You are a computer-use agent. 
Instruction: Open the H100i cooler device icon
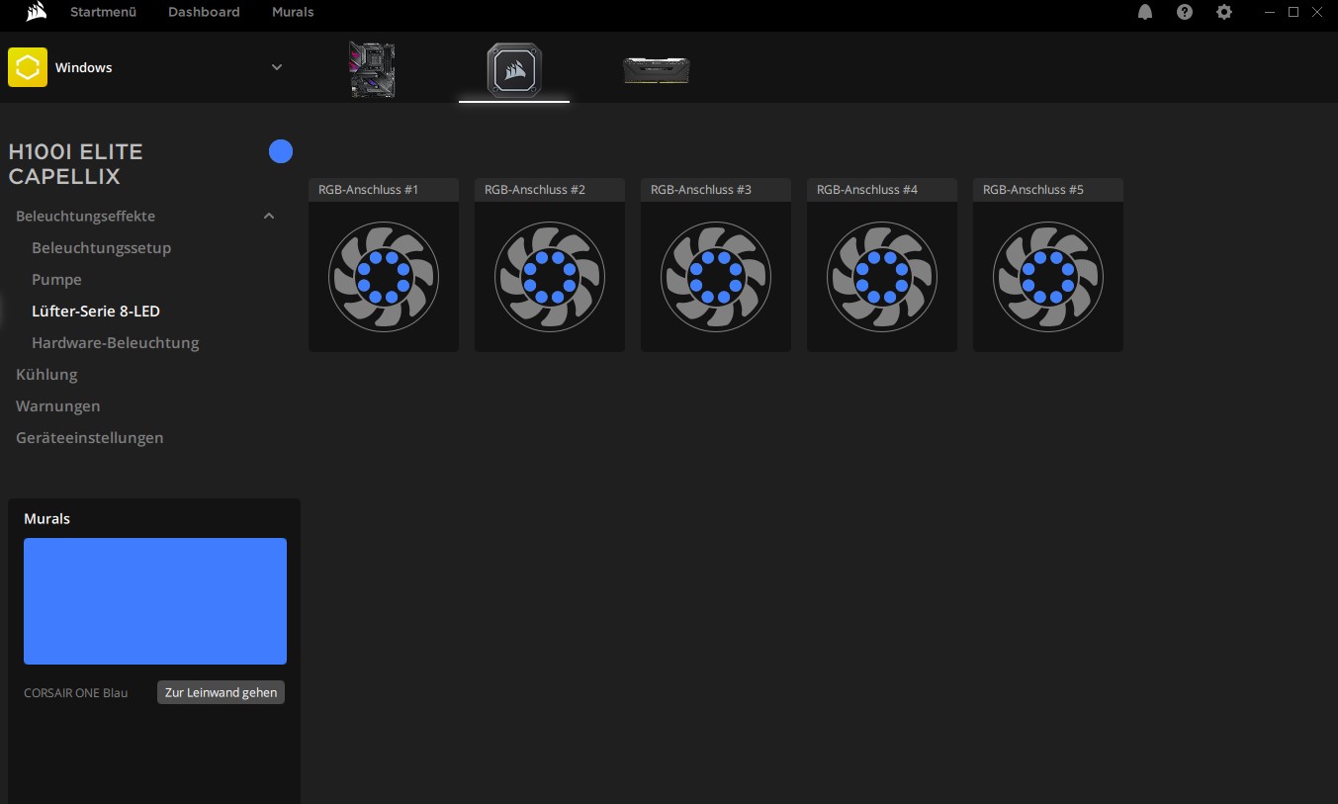point(513,69)
